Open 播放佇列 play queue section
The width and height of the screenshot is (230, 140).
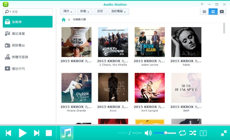pos(28,69)
